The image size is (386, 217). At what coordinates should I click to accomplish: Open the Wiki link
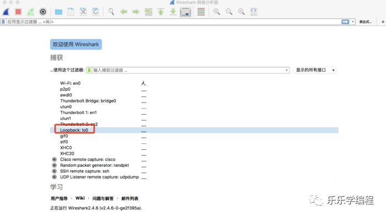click(x=80, y=198)
